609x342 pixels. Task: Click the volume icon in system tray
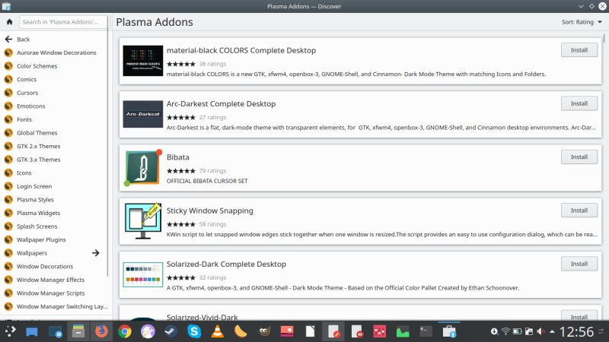click(540, 331)
